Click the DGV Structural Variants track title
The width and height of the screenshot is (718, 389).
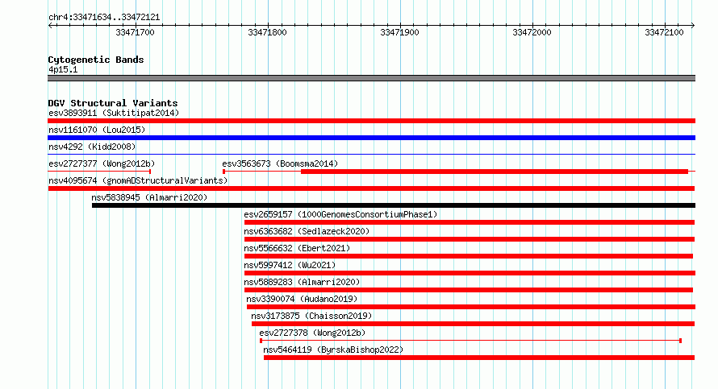(x=113, y=103)
